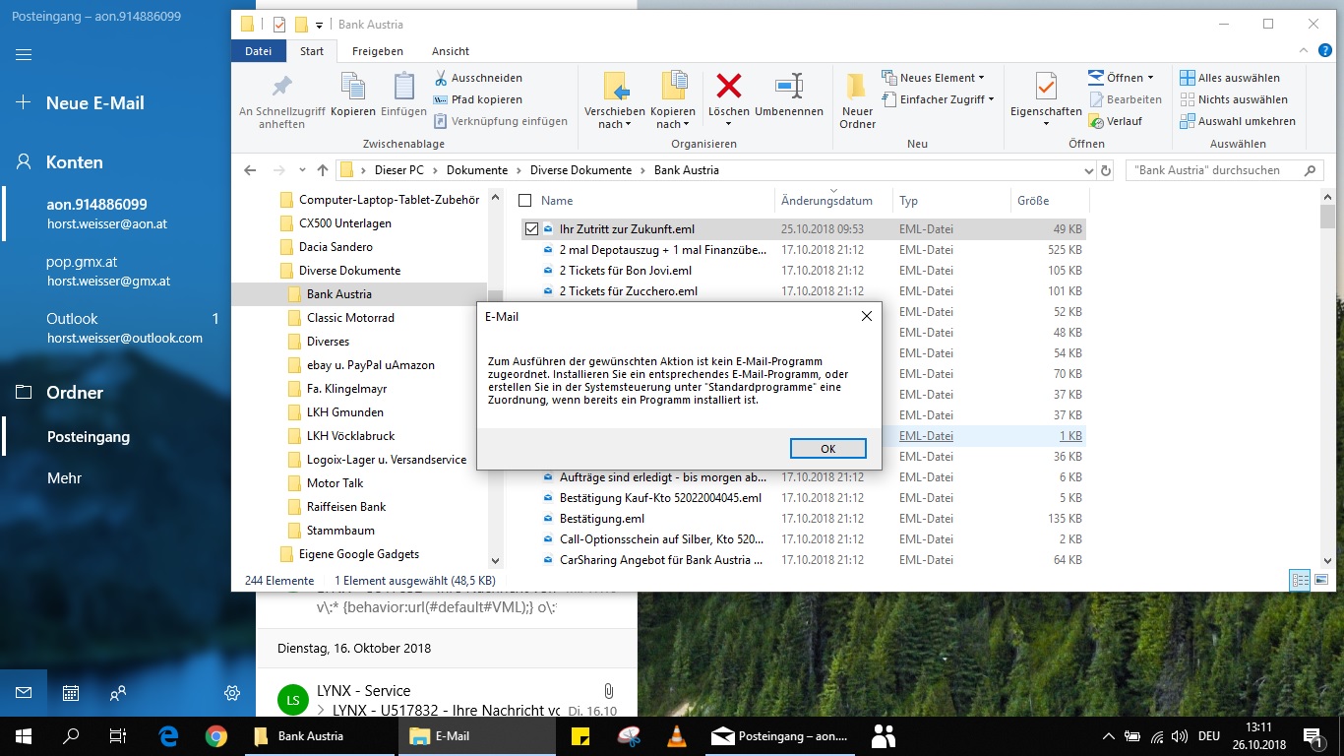Screen dimensions: 1344x756
Task: Open VLC media player from taskbar
Action: [676, 735]
